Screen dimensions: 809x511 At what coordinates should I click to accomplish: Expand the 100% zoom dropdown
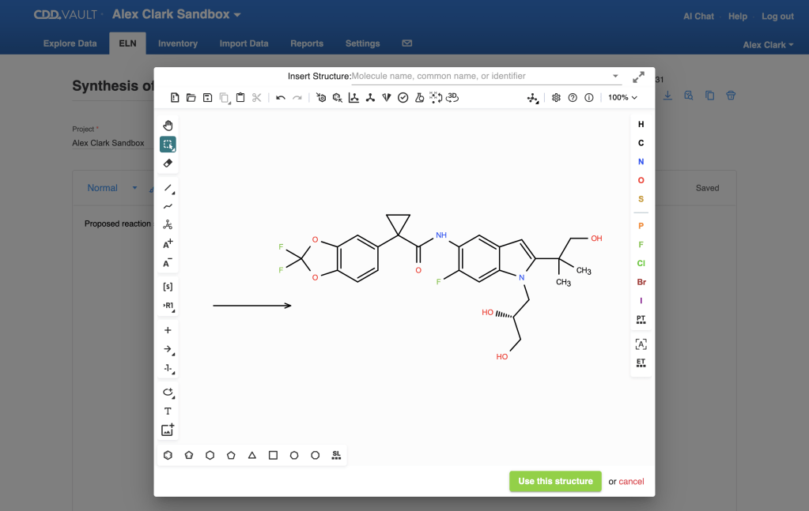[x=623, y=98]
